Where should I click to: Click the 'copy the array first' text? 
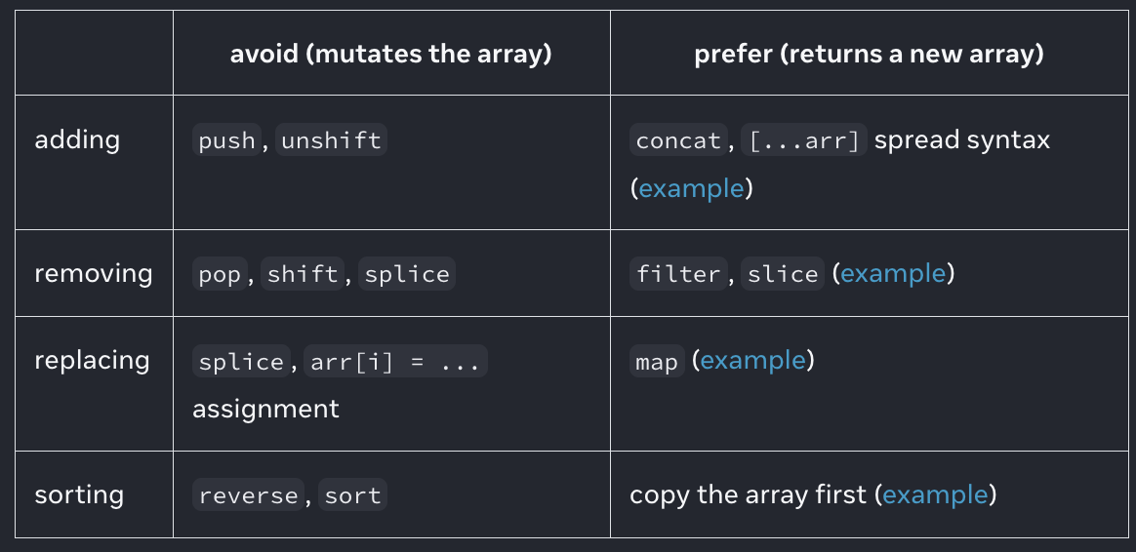pos(748,495)
